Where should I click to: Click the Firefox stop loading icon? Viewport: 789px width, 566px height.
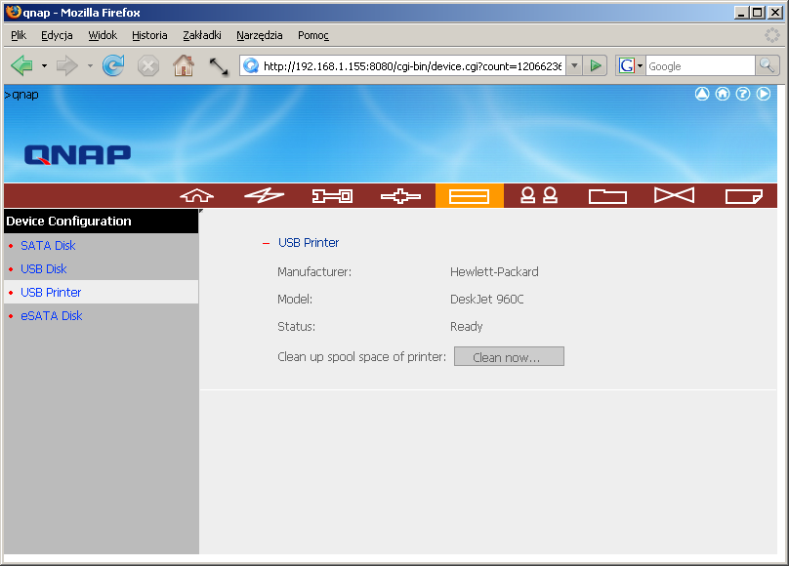(148, 65)
